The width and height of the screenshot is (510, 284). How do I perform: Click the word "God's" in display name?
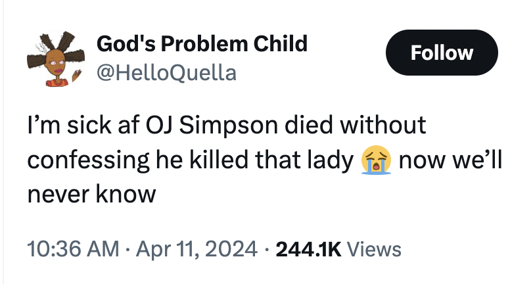point(127,43)
